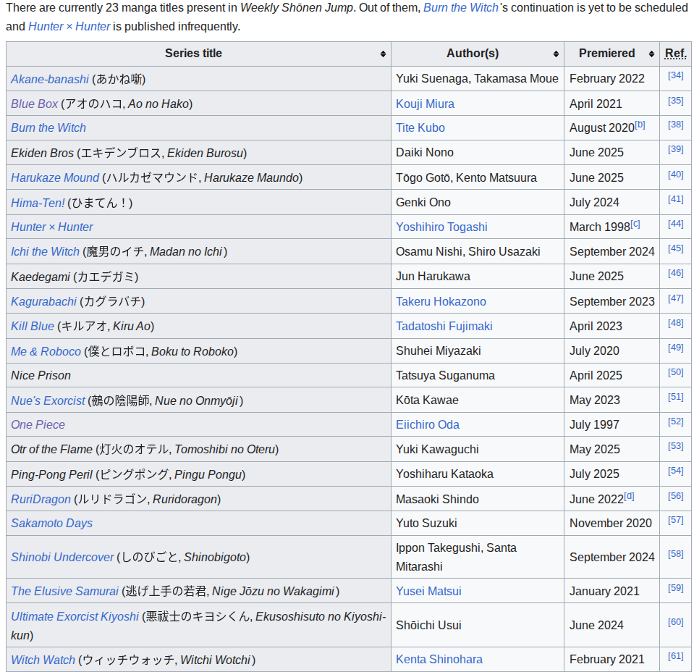Viewport: 694px width, 672px height.
Task: Open Burn the Witch link in table row
Action: pos(48,128)
